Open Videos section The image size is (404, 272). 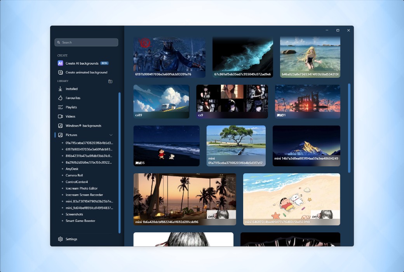pos(70,117)
